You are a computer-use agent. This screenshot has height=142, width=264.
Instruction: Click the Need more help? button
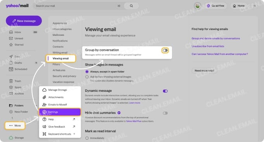204,71
